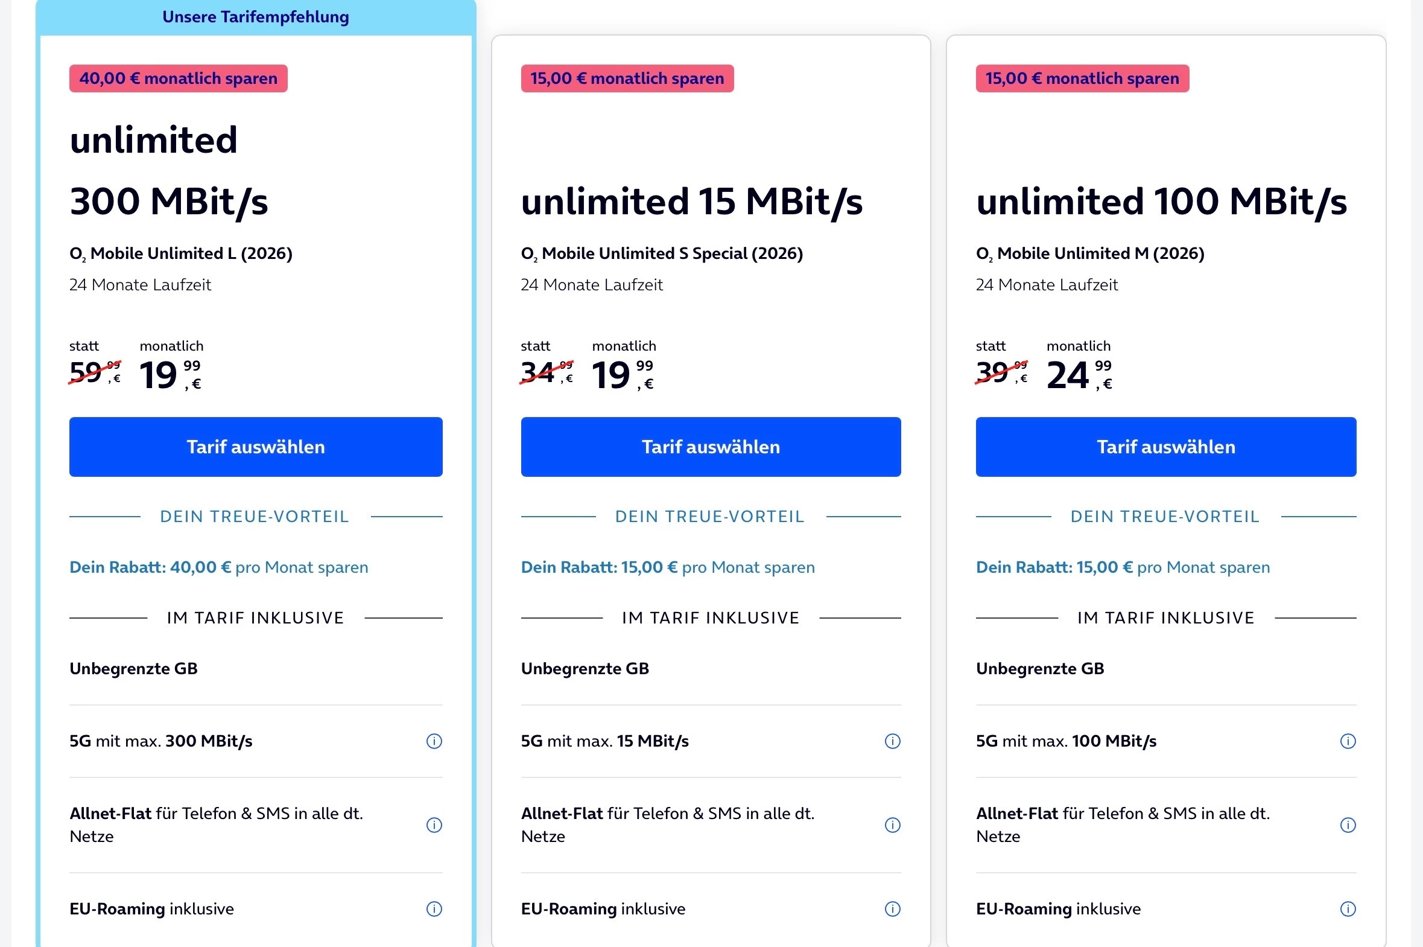
Task: Show Allnet-Flat info in Unlimited M card
Action: pos(1348,825)
